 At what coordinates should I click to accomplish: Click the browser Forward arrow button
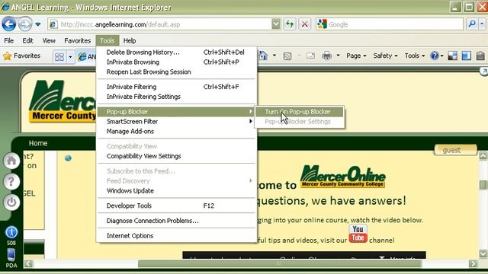click(25, 24)
